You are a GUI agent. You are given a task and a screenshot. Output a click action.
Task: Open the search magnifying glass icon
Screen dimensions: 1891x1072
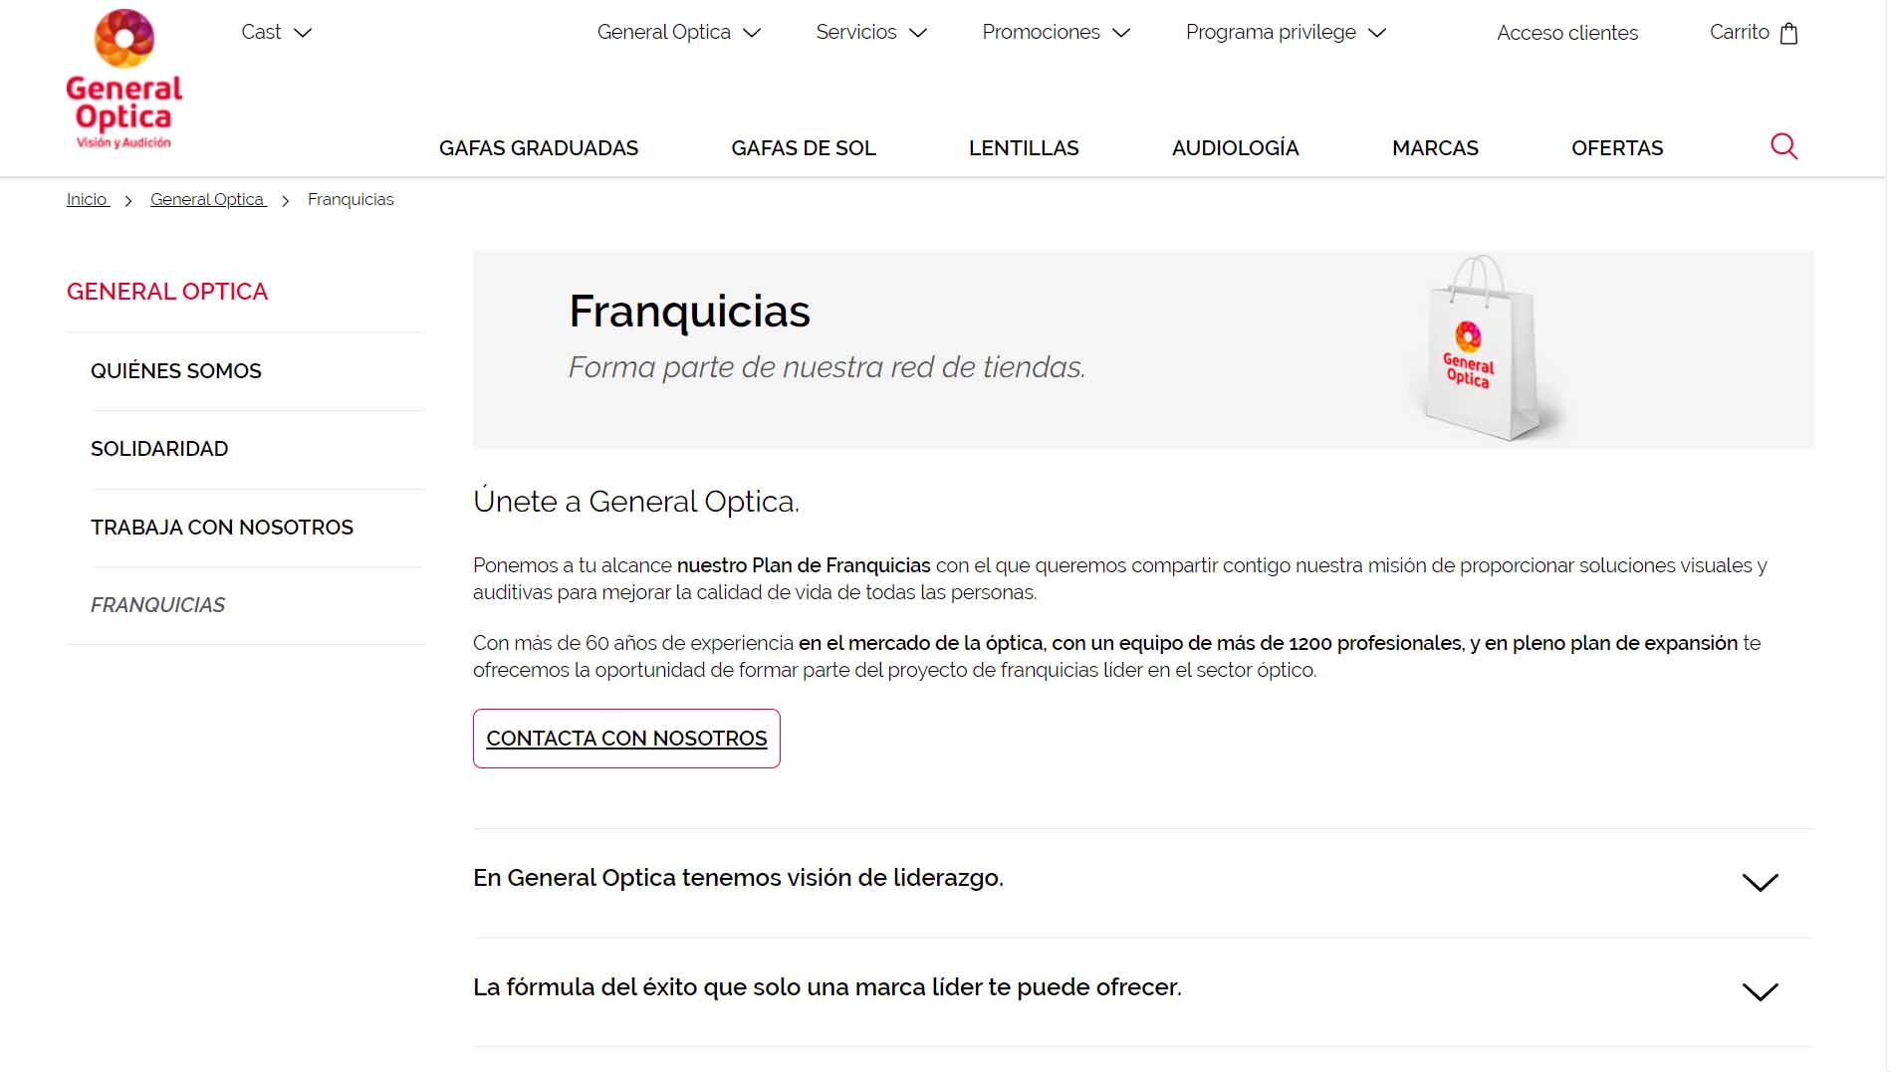[x=1784, y=146]
